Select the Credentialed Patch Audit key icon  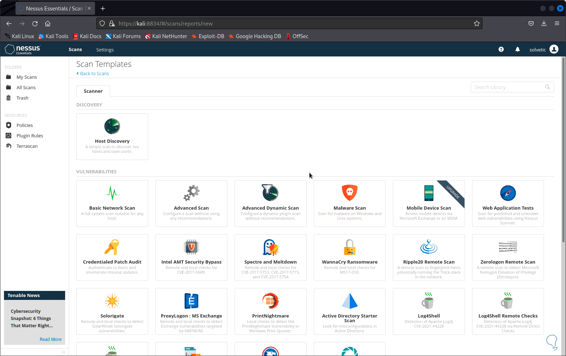(x=112, y=247)
